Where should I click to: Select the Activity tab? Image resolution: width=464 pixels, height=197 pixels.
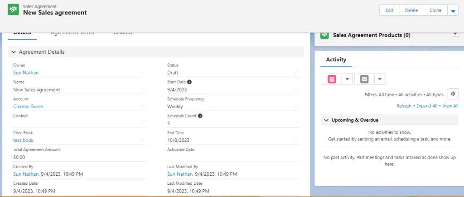click(x=336, y=60)
